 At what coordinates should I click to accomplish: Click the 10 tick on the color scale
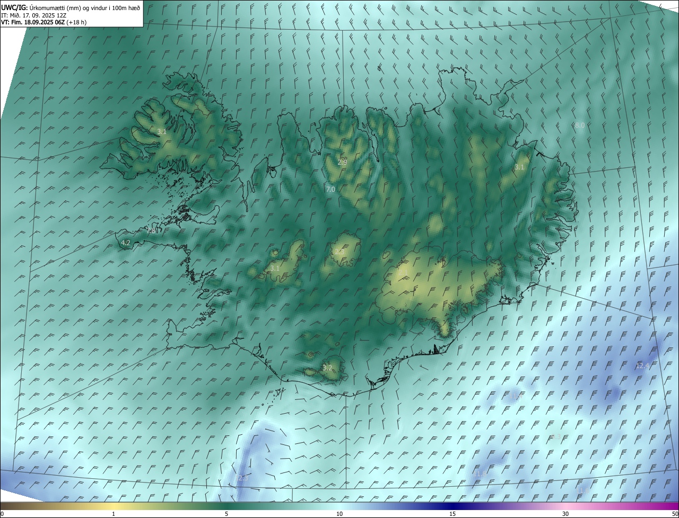[339, 514]
